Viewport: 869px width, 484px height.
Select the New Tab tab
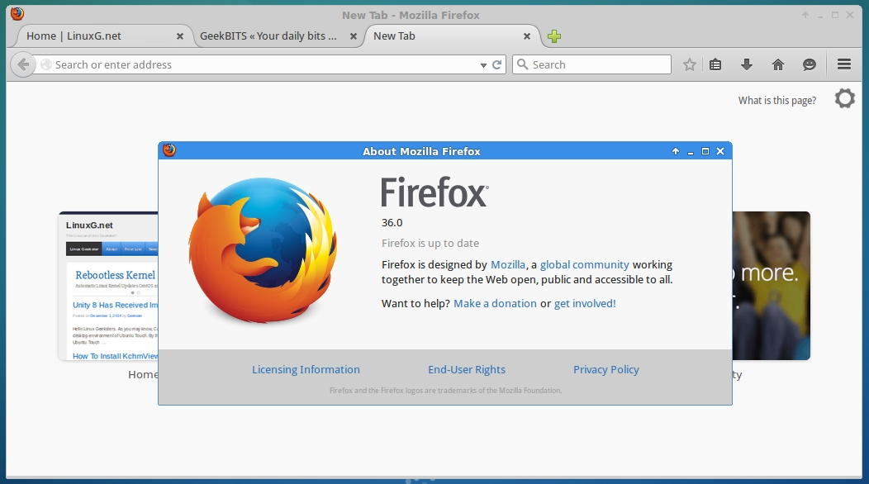(x=451, y=36)
